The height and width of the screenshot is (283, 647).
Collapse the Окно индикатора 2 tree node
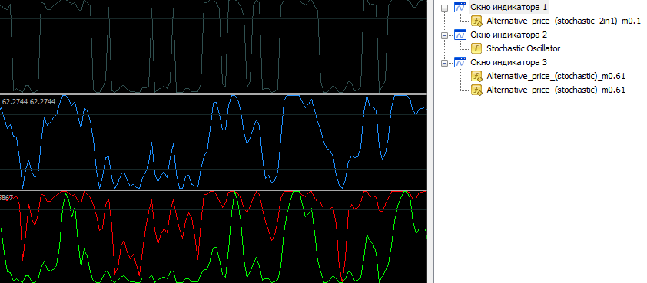(444, 35)
